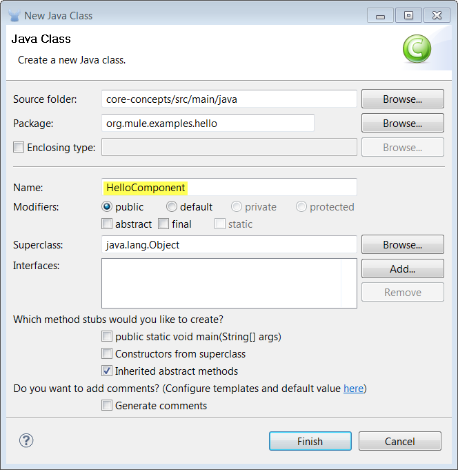Click the green Java class wizard icon
The width and height of the screenshot is (458, 470).
coord(417,49)
